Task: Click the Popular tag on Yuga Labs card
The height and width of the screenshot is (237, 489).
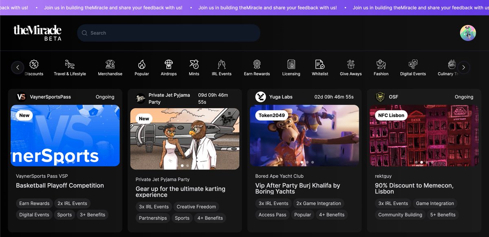Action: 303,215
